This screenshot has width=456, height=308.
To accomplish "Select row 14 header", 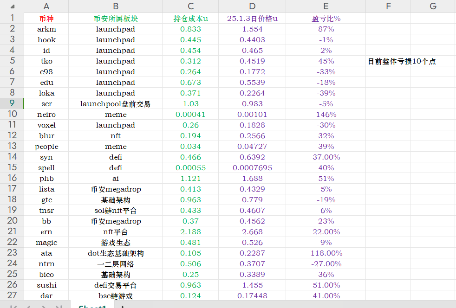I will click(12, 157).
